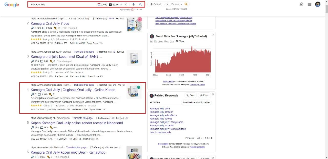Click 'kamagra jelly amazon' related keyword
The image size is (328, 159).
(161, 112)
